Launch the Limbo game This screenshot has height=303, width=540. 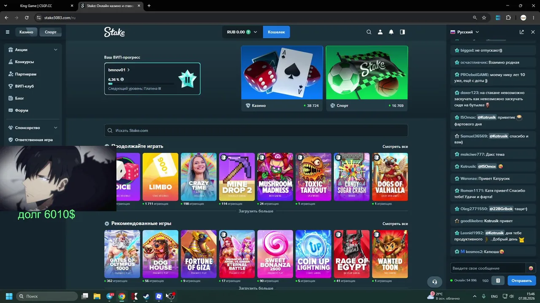(x=160, y=177)
